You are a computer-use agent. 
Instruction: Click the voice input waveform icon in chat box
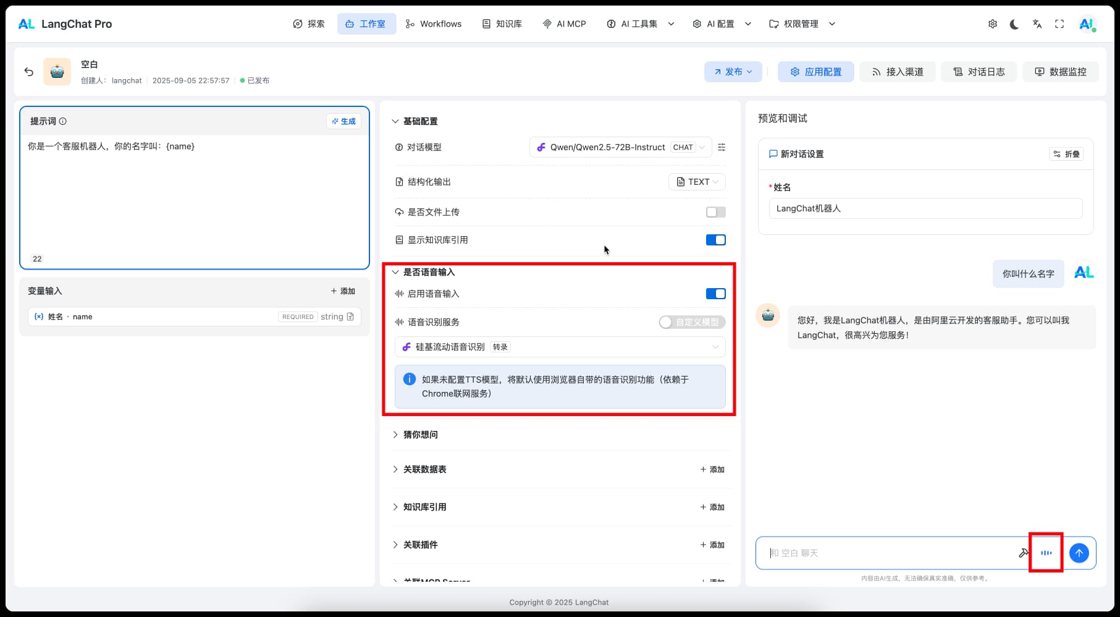point(1046,553)
